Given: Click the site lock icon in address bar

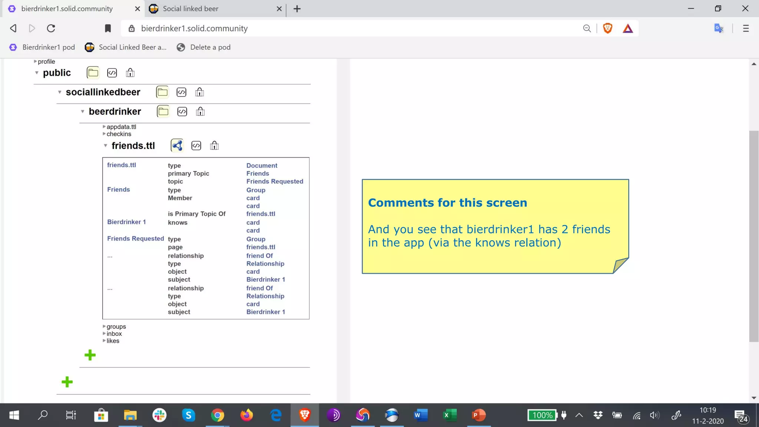Looking at the screenshot, I should click(132, 29).
